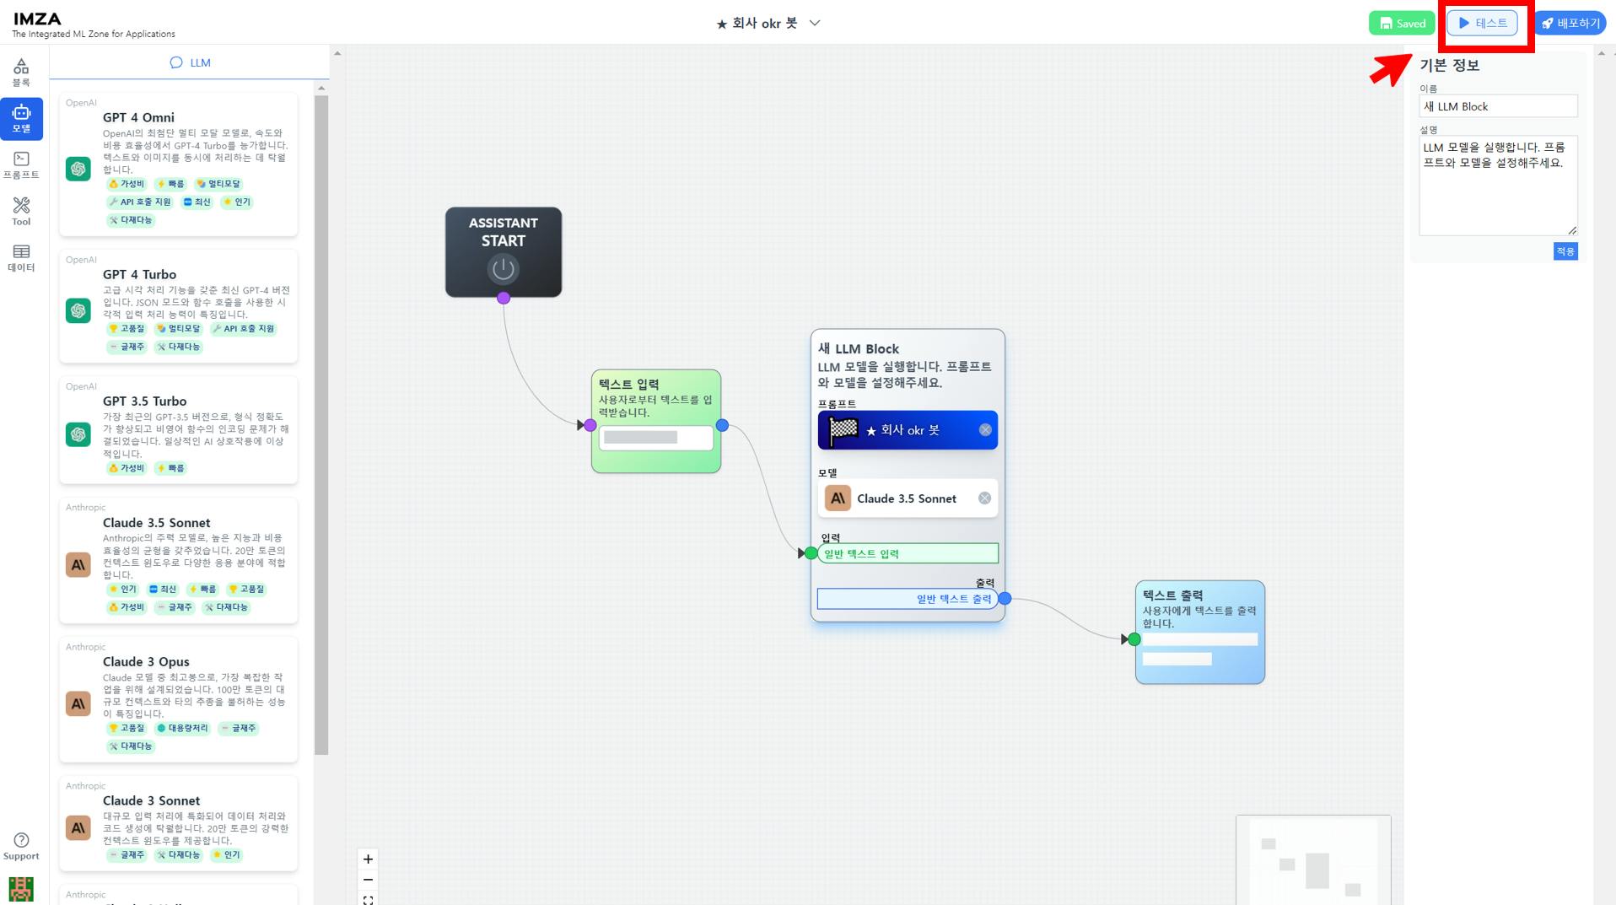Click the Saved button
This screenshot has width=1616, height=905.
(1402, 23)
